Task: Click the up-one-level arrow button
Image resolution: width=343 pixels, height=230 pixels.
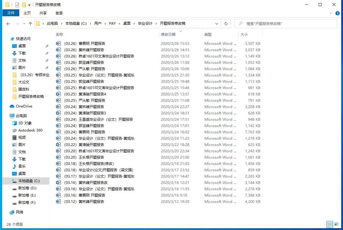Action: pos(30,23)
